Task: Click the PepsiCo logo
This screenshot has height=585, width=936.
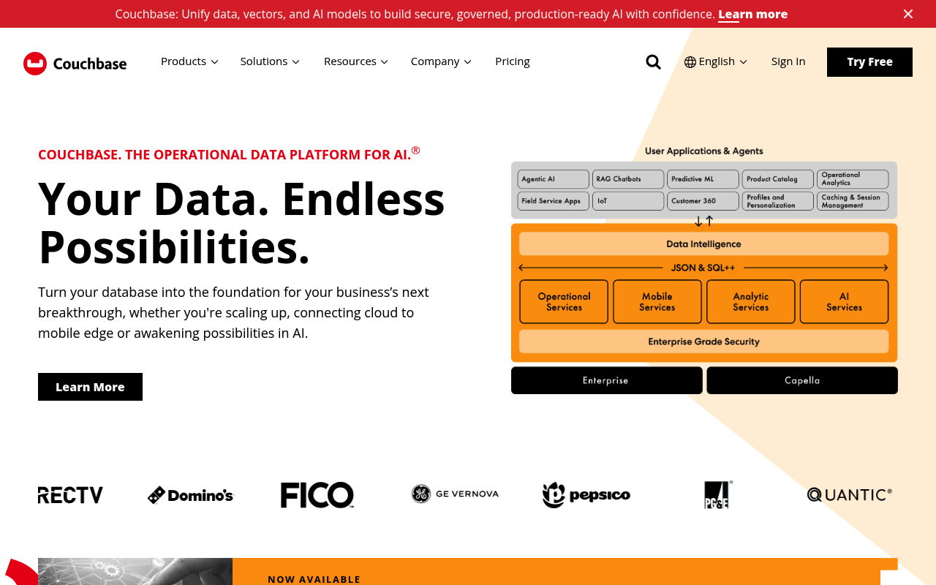Action: (586, 495)
